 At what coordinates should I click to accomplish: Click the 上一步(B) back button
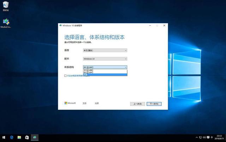coord(137,104)
